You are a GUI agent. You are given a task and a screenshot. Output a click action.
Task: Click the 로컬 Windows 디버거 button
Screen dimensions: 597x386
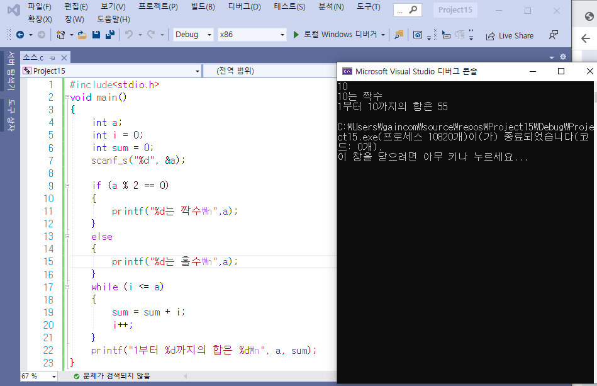(x=340, y=35)
